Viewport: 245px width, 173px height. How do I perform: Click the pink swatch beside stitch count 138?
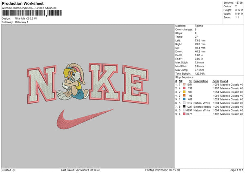pyautogui.click(x=184, y=88)
